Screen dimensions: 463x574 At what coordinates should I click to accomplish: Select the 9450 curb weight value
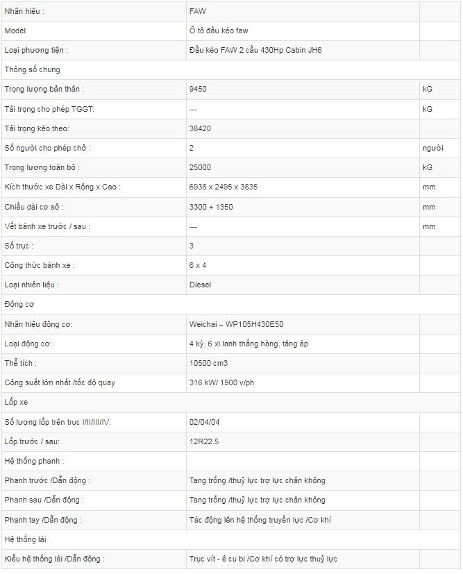coord(198,89)
